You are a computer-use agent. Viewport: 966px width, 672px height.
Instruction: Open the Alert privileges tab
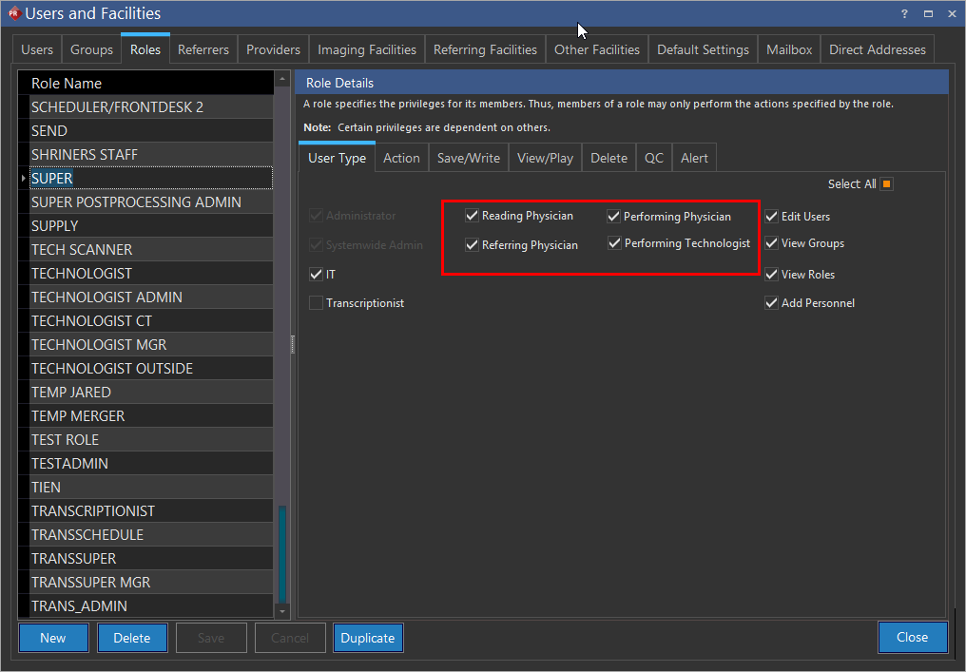[x=694, y=158]
